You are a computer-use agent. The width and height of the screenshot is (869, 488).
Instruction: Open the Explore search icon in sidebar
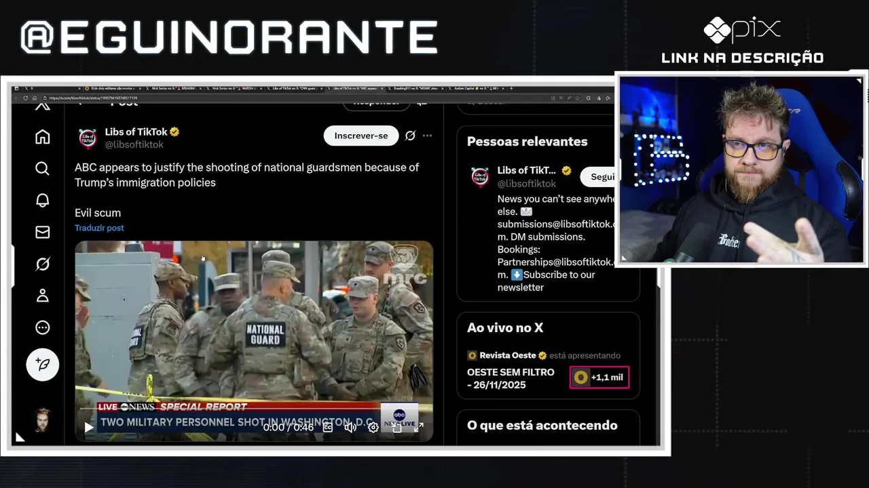pos(42,168)
